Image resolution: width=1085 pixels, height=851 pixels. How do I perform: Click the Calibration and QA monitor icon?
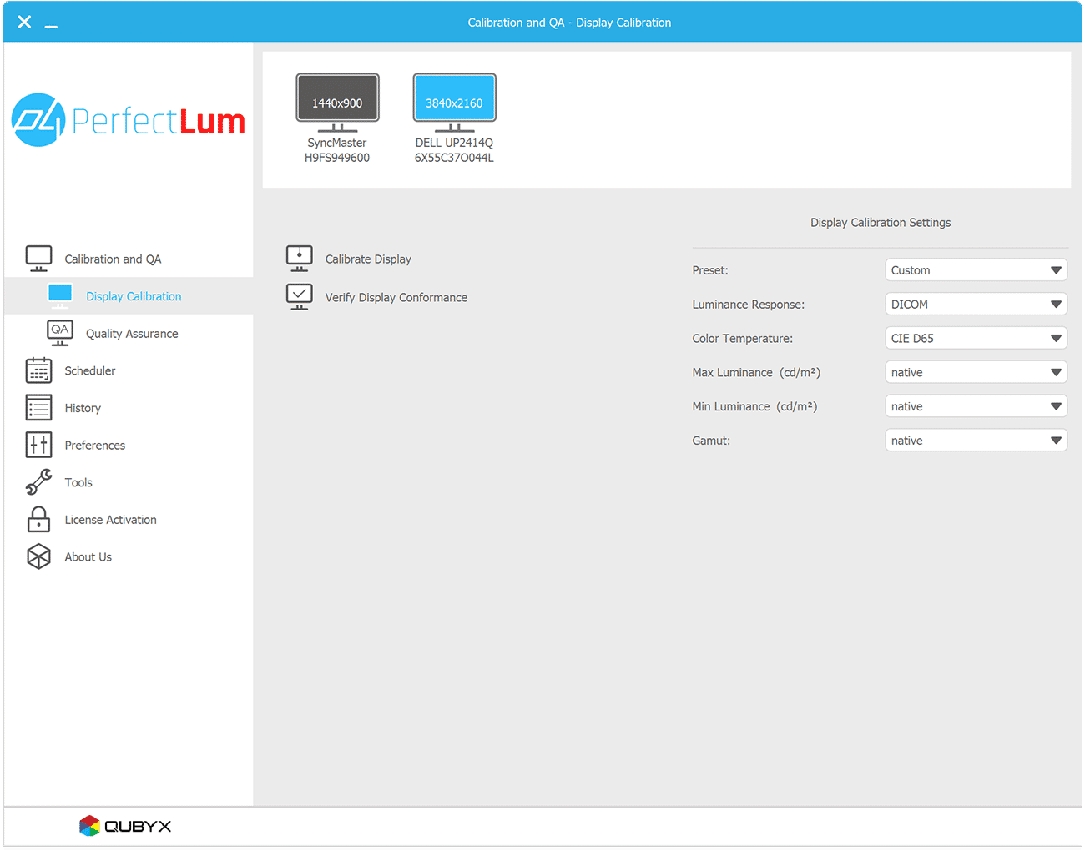point(39,259)
